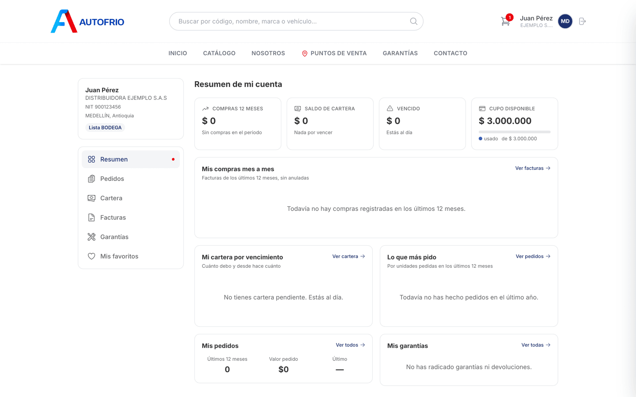Open PUNTOS DE VENTA in the nav
The height and width of the screenshot is (397, 636).
tap(334, 53)
